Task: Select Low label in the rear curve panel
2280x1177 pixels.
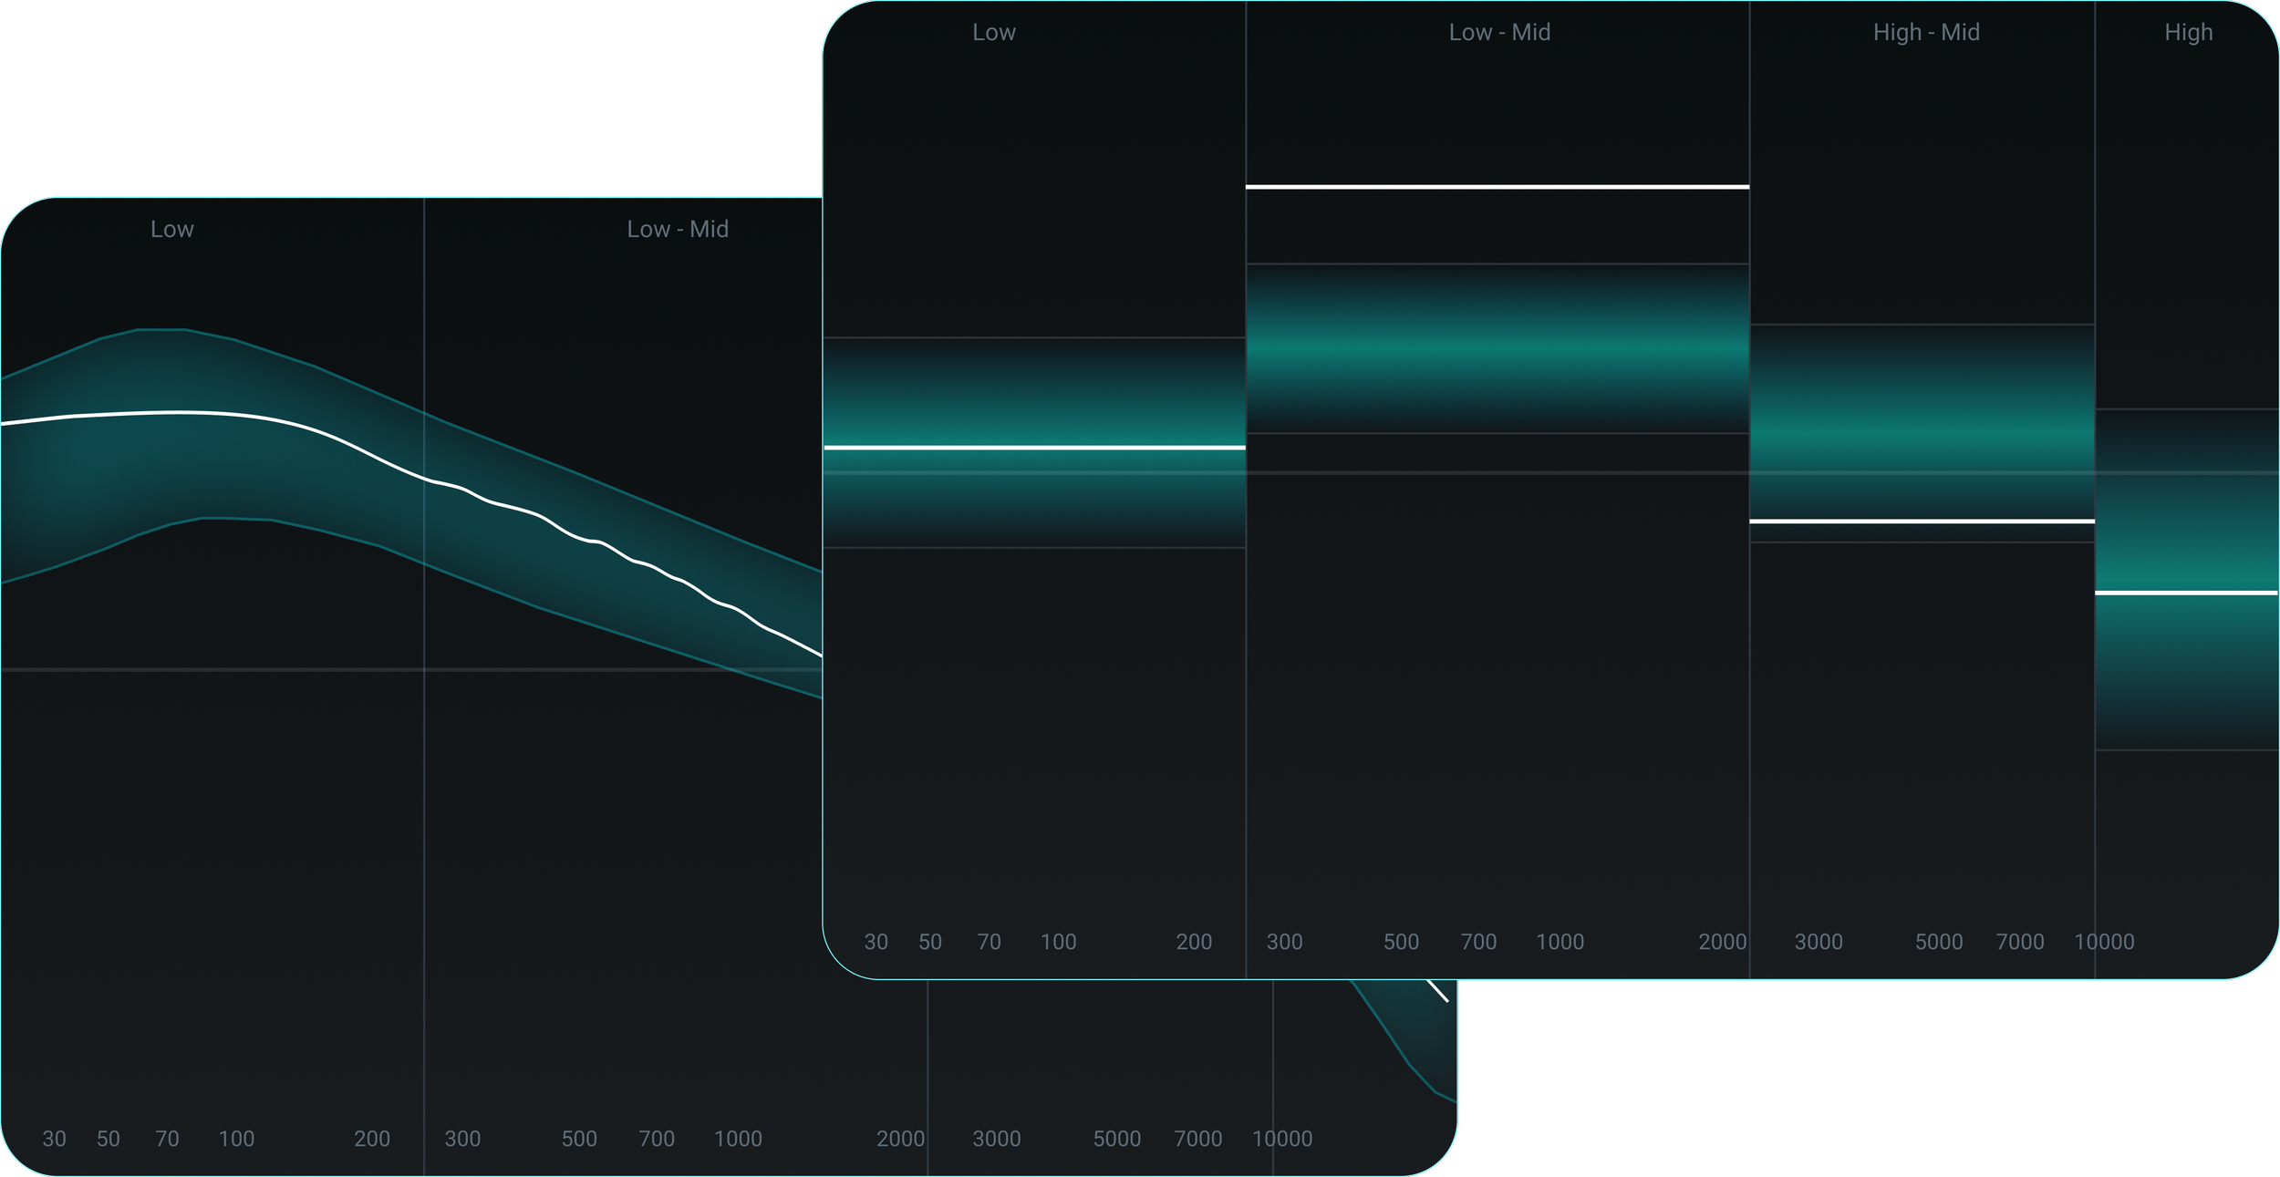Action: pos(171,229)
